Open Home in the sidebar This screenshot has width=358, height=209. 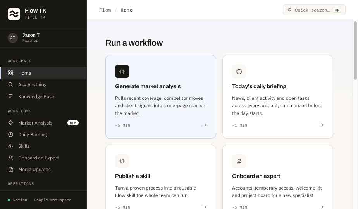pyautogui.click(x=43, y=73)
